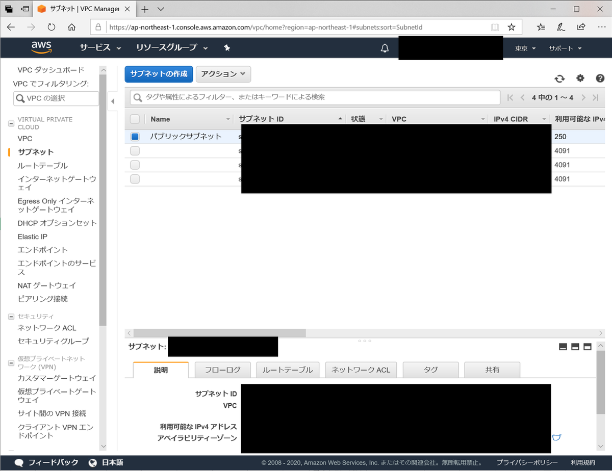The image size is (612, 471).
Task: Open the help question mark icon
Action: 600,78
